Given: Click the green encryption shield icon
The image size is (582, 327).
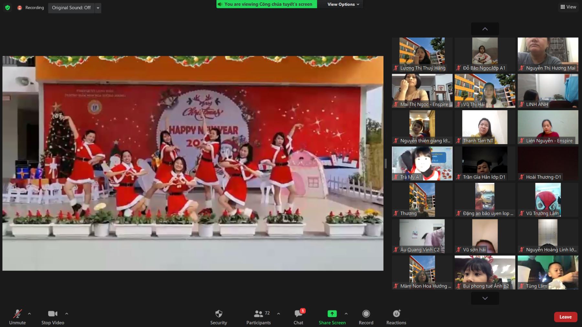Looking at the screenshot, I should click(8, 7).
